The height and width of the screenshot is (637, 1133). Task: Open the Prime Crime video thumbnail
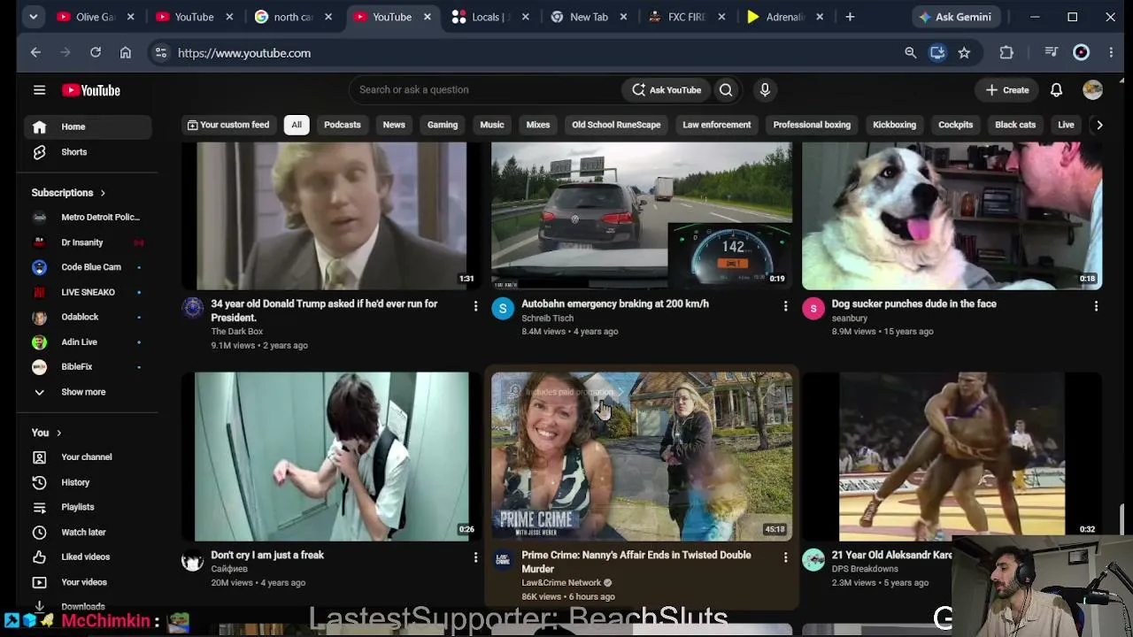(x=642, y=457)
